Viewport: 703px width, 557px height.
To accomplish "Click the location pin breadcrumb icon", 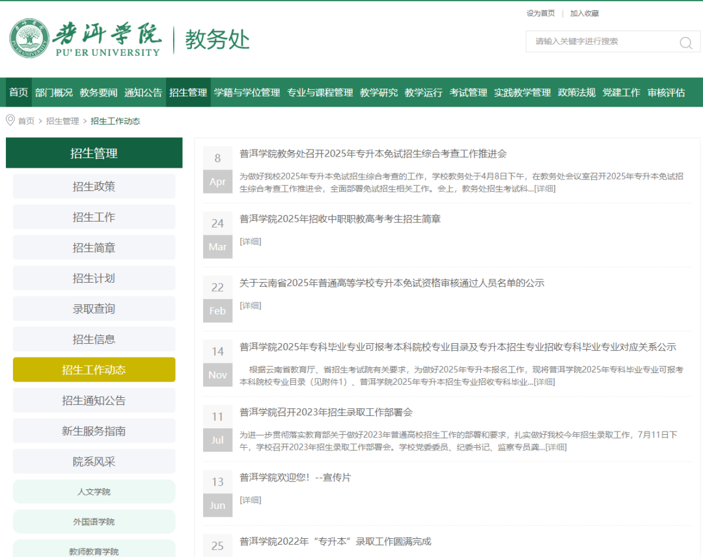I will point(10,120).
